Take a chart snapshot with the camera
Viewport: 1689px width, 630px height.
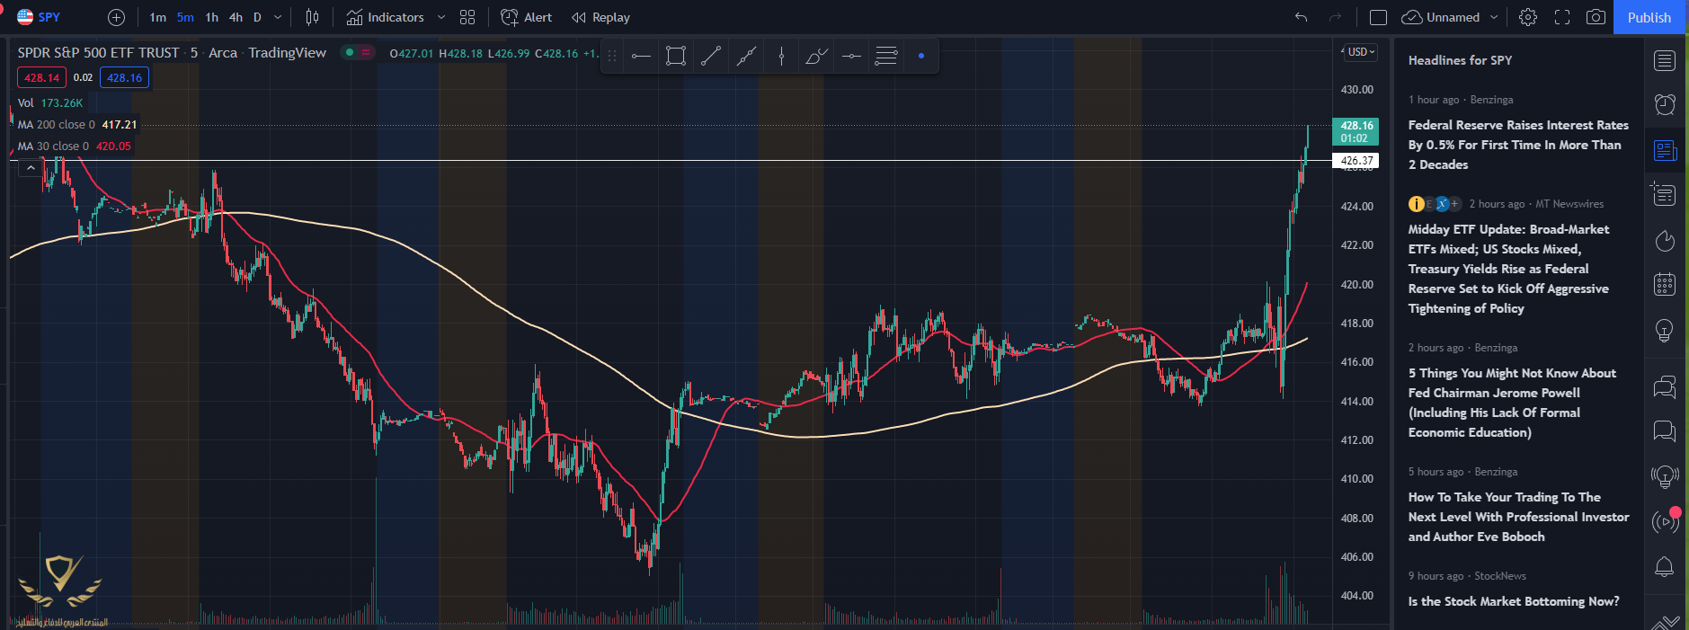pos(1596,17)
